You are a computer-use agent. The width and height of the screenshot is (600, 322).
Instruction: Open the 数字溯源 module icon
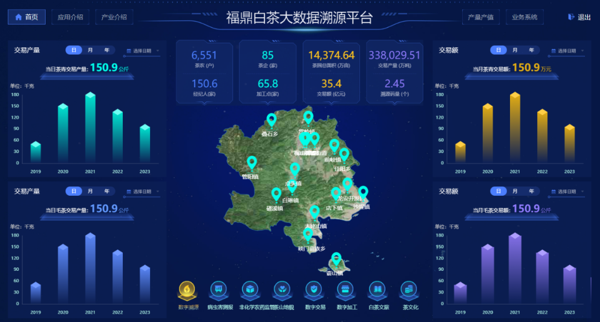tap(187, 290)
